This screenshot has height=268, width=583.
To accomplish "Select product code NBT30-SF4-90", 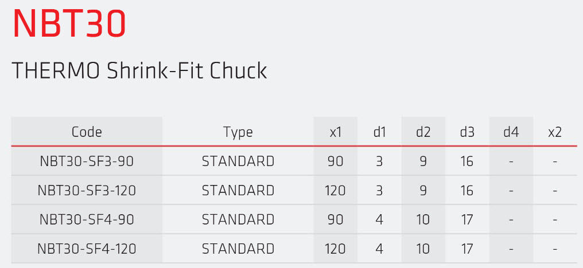I will coord(87,220).
